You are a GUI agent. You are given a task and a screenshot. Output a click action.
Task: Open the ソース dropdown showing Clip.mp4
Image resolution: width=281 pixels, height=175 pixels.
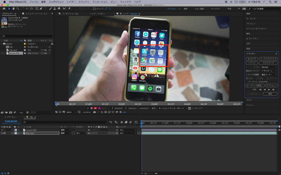click(x=269, y=67)
